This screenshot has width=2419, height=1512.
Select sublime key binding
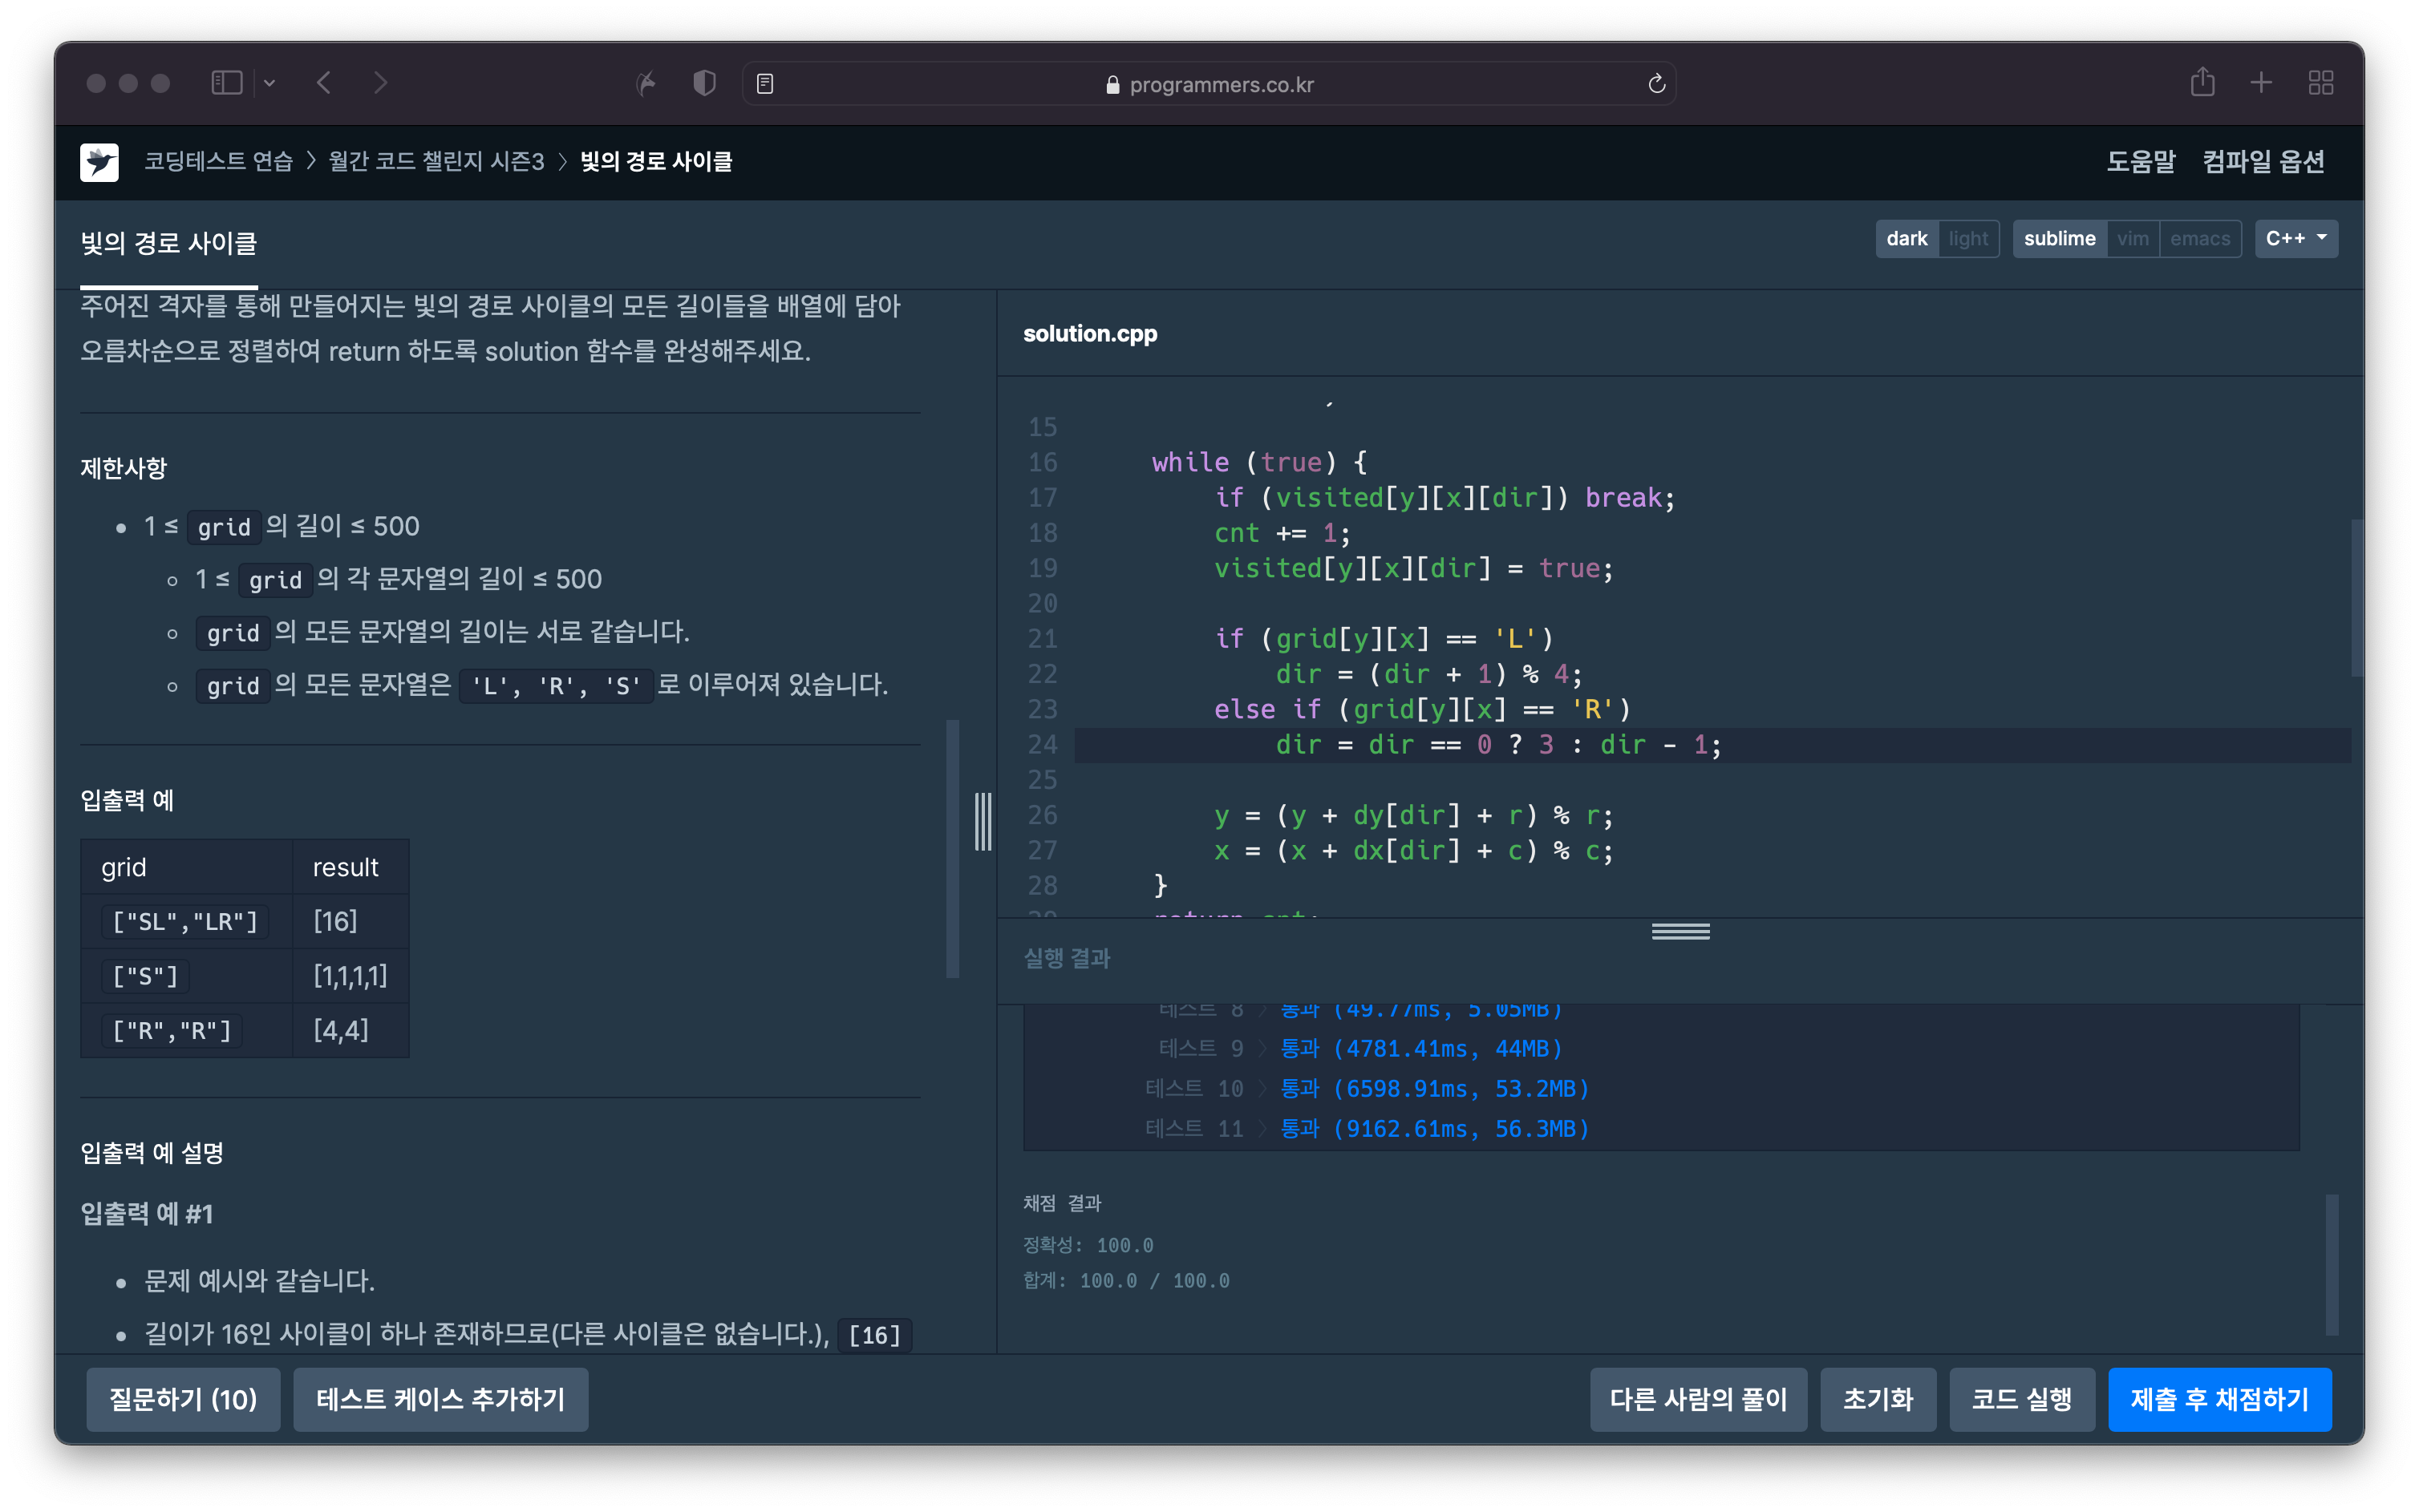click(x=2059, y=239)
